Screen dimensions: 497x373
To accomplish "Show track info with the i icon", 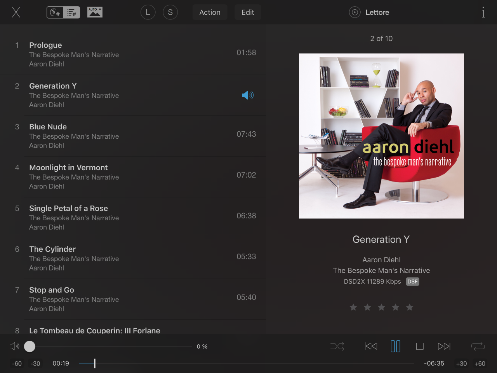I will (x=483, y=12).
